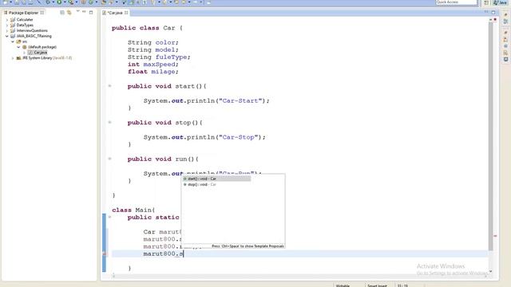Show the minimized Console view
511x287 pixels.
pos(505,60)
